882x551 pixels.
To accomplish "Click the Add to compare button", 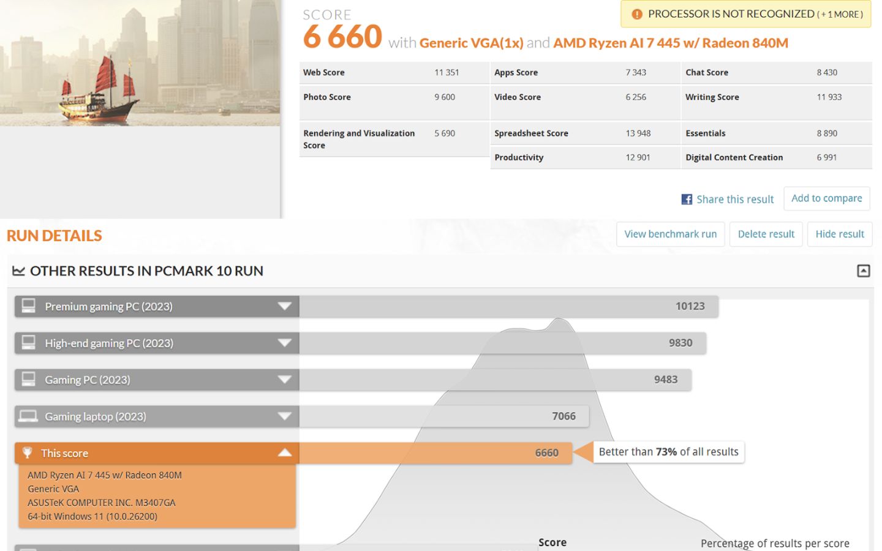I will pyautogui.click(x=826, y=198).
